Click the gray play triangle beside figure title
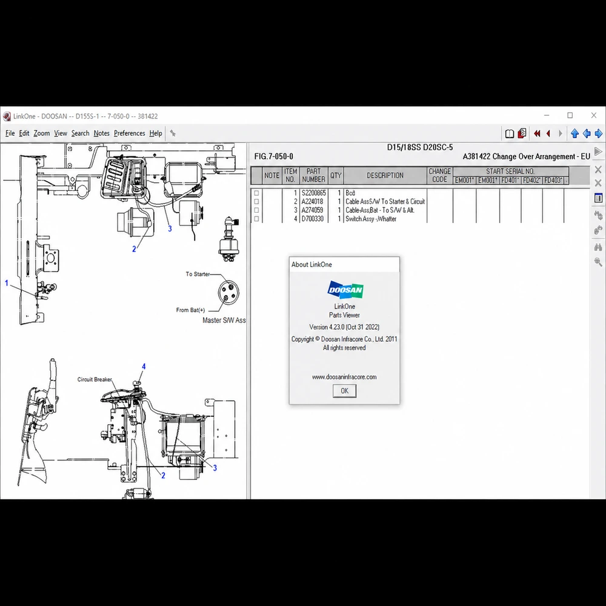The image size is (606, 606). 598,151
